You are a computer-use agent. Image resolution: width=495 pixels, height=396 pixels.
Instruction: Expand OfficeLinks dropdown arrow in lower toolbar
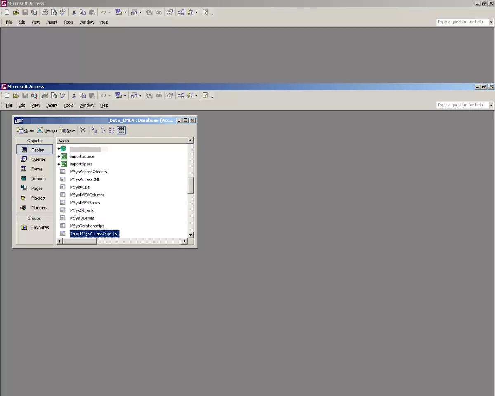(x=125, y=96)
